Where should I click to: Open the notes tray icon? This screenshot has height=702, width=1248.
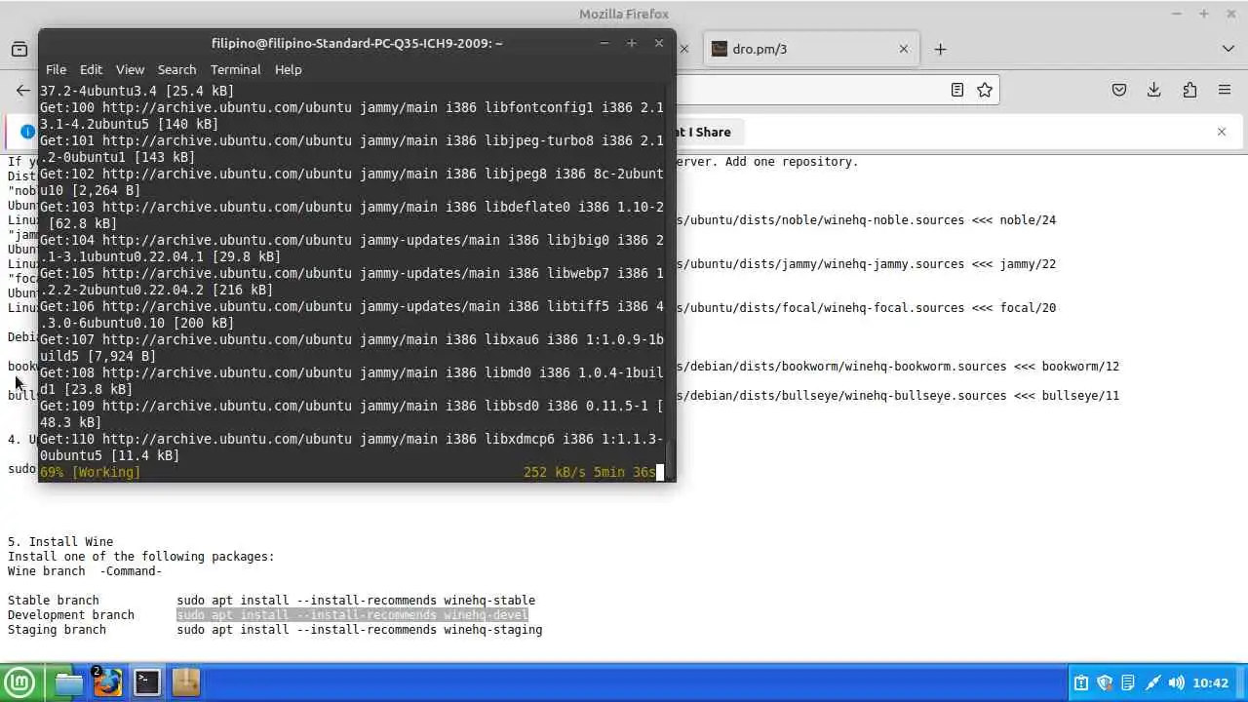click(x=1128, y=683)
